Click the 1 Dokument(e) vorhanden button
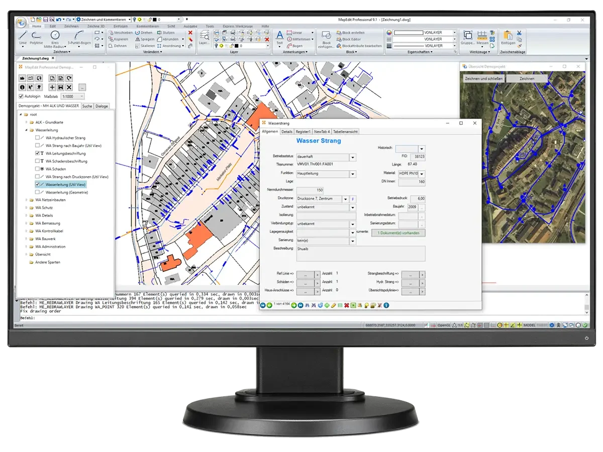603x452 pixels. pyautogui.click(x=398, y=233)
